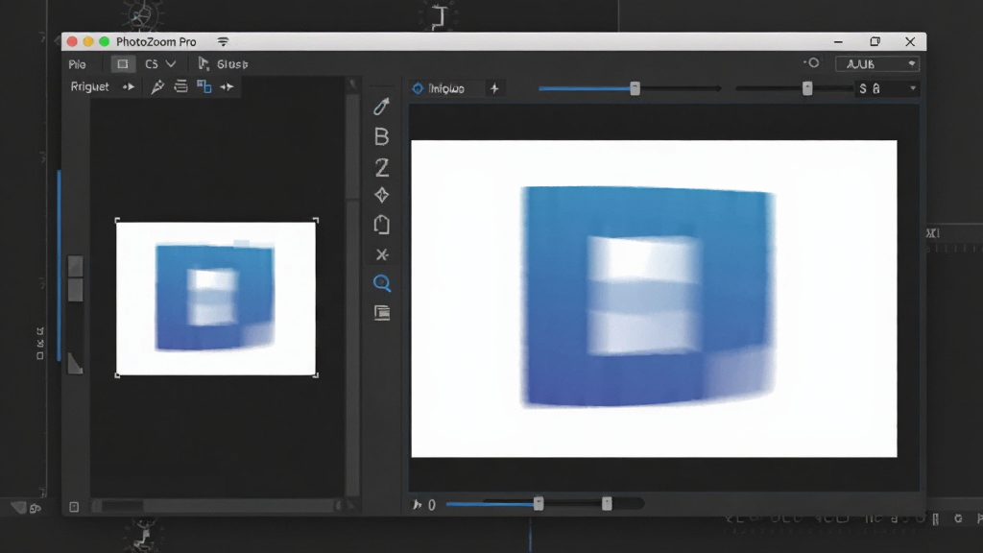Open the AJUB dropdown

pyautogui.click(x=877, y=64)
